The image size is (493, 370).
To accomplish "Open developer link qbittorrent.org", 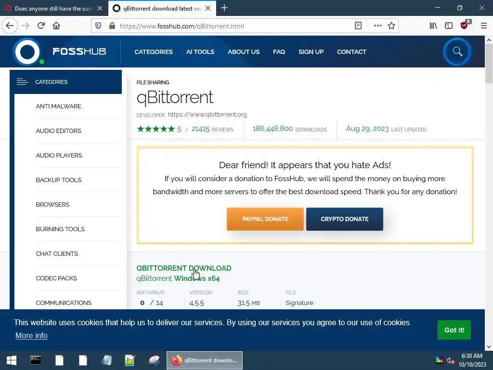I will (207, 115).
